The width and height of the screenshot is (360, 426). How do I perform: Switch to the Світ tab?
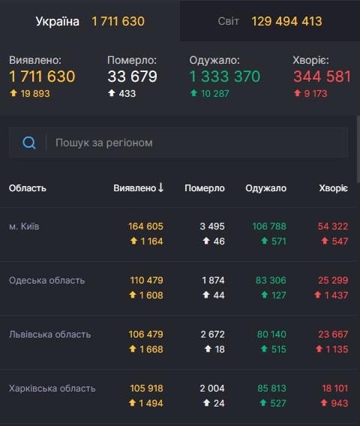270,21
